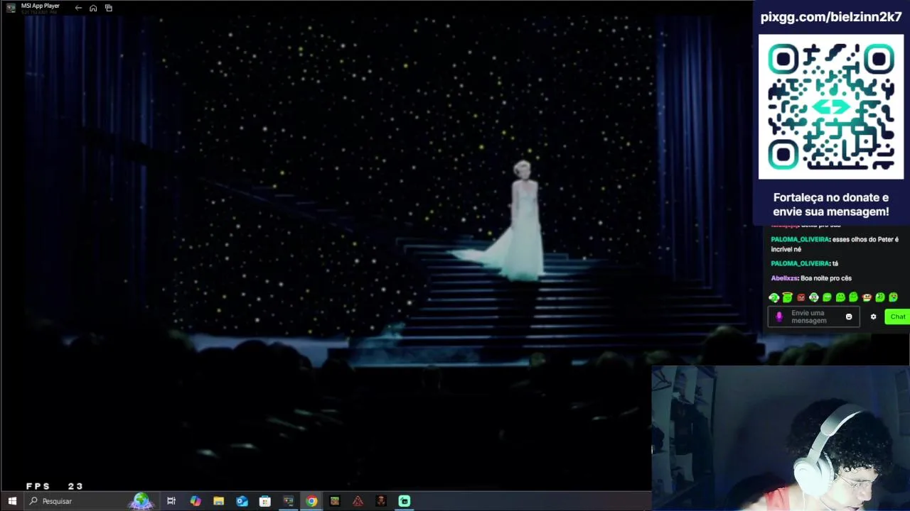Open File Explorer from the taskbar

tap(218, 501)
